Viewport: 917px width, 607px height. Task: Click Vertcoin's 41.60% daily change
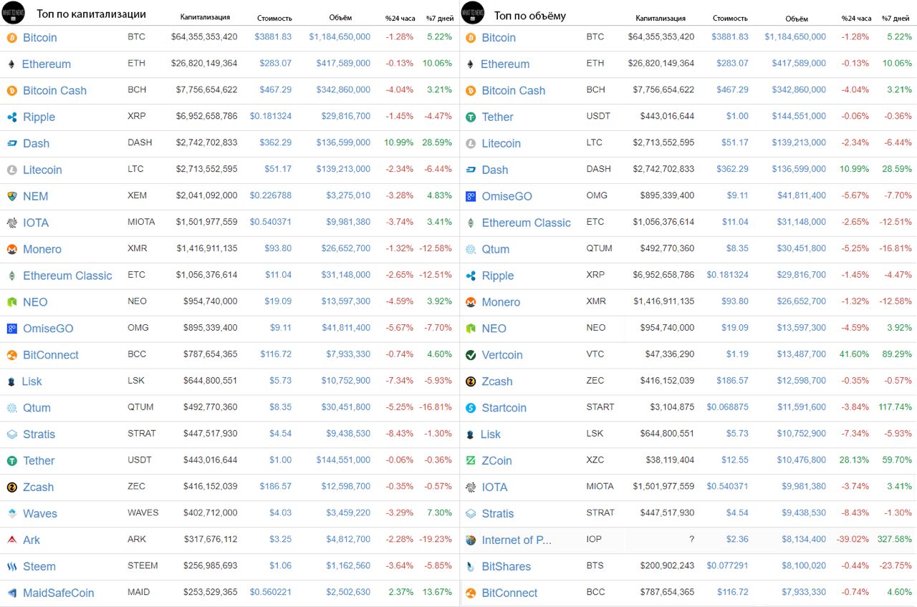click(x=855, y=354)
